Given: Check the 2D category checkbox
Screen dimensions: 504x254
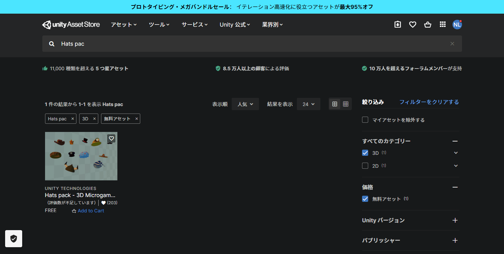Looking at the screenshot, I should pos(365,166).
